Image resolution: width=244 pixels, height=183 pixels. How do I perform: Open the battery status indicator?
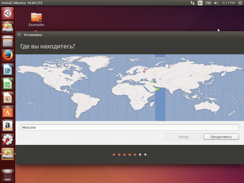pyautogui.click(x=208, y=3)
